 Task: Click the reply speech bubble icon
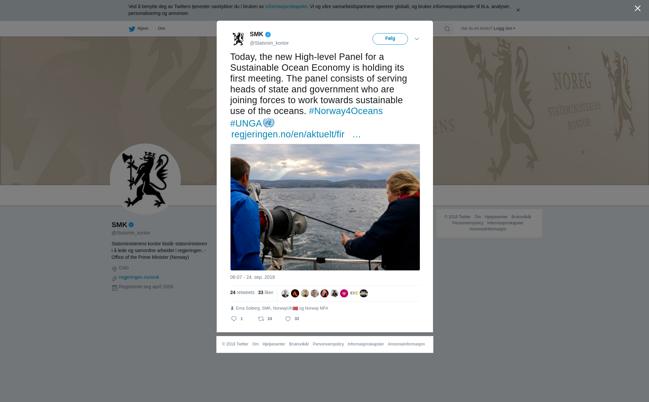[234, 319]
